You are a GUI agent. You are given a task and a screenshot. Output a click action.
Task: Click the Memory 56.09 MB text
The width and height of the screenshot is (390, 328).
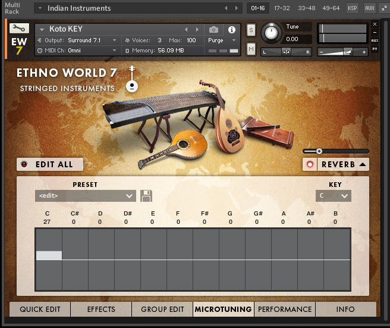point(158,51)
